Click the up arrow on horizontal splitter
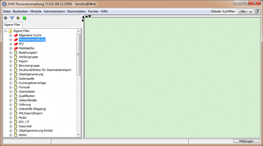This screenshot has width=263, height=146. pyautogui.click(x=86, y=16)
